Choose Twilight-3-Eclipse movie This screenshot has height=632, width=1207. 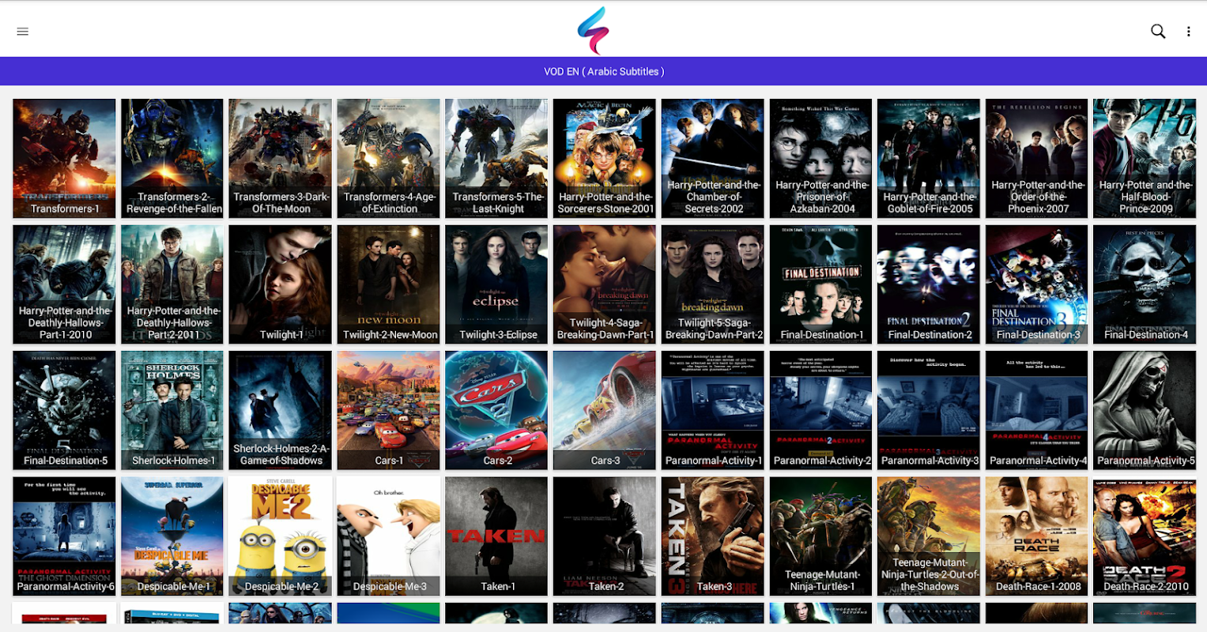[x=496, y=284]
